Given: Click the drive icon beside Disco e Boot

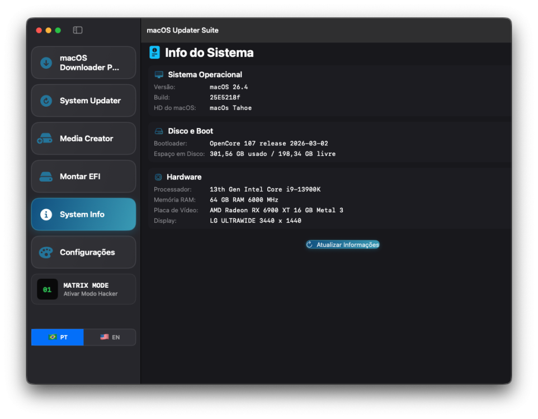Looking at the screenshot, I should point(159,131).
